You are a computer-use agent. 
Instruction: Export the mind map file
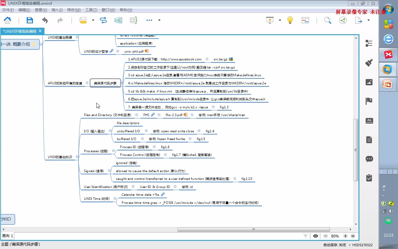[359, 20]
